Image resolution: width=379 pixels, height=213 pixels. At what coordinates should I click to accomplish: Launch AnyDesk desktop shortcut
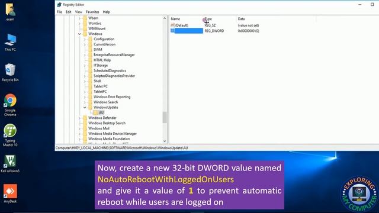click(x=10, y=193)
